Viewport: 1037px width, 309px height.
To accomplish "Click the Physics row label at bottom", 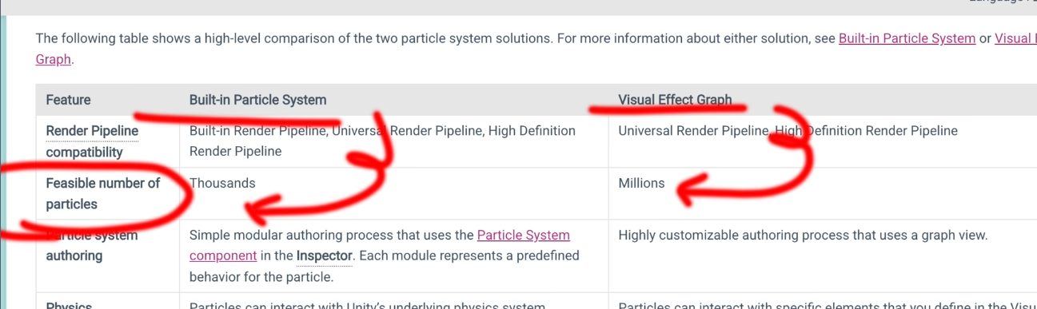I will [x=69, y=306].
